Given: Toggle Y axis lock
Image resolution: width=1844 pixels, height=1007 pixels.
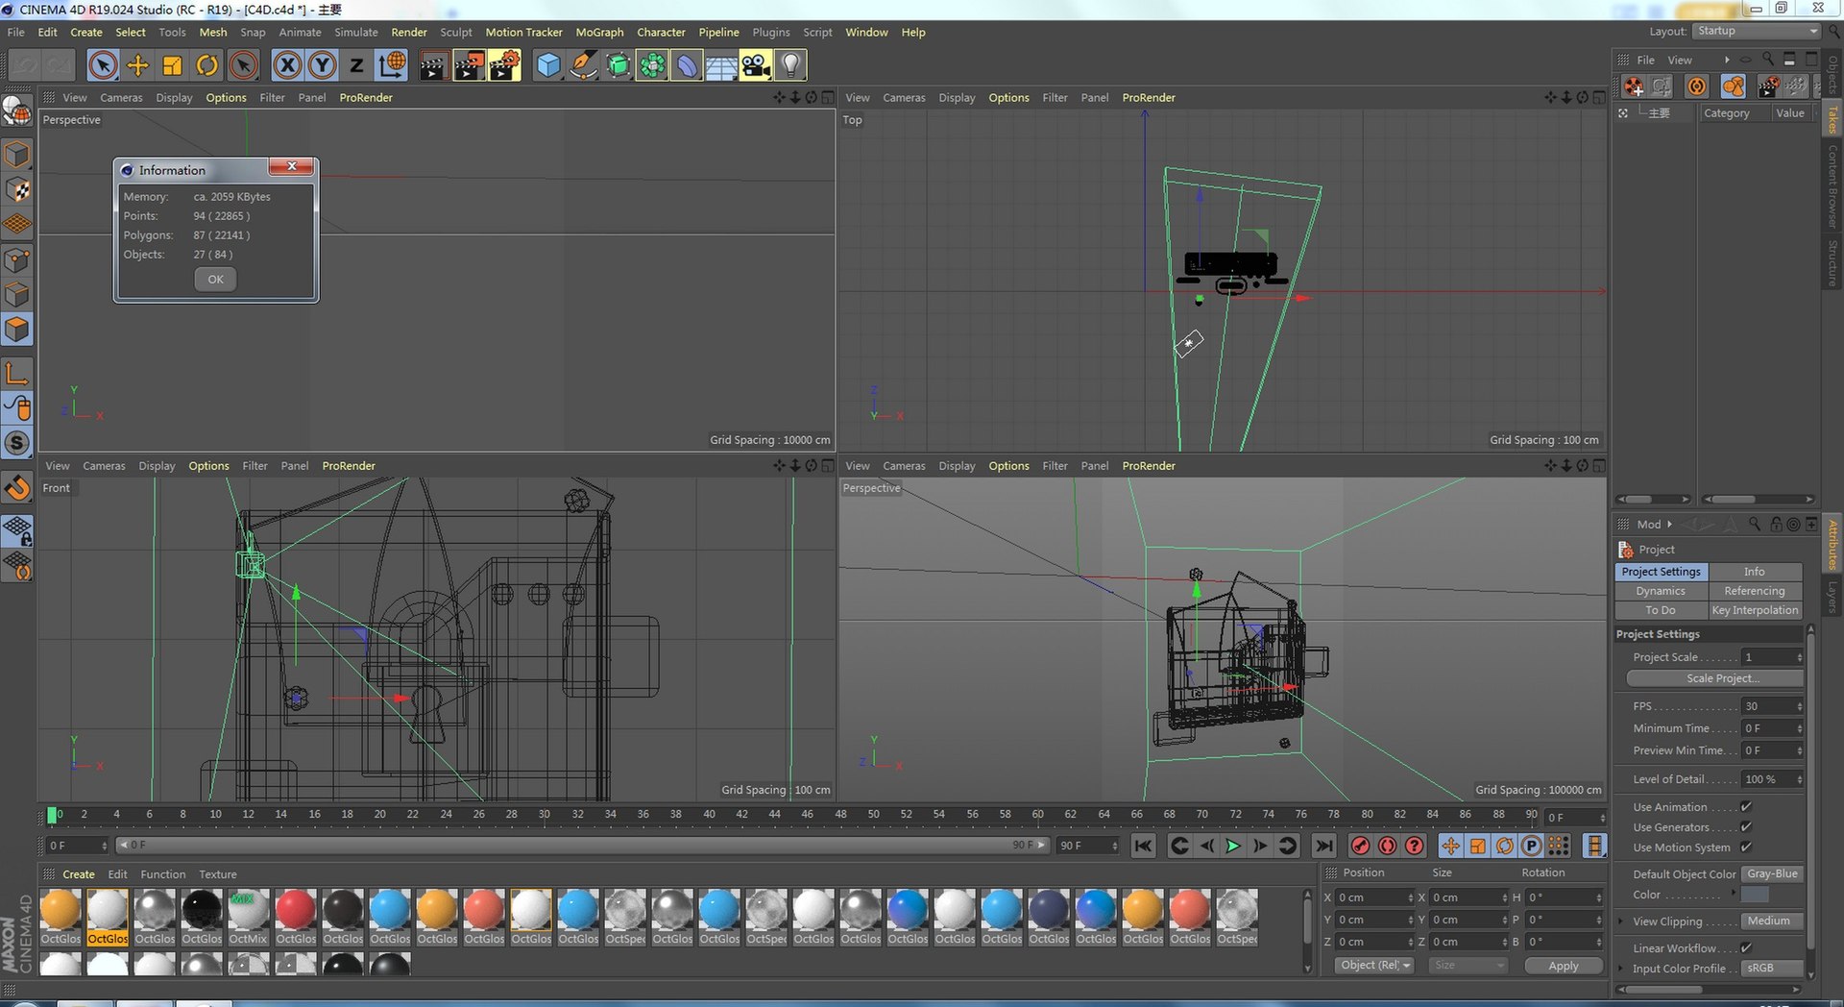Looking at the screenshot, I should (322, 65).
